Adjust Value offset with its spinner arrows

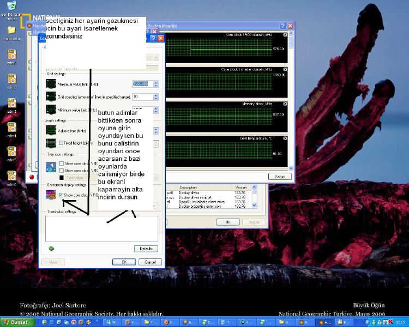tap(156, 130)
